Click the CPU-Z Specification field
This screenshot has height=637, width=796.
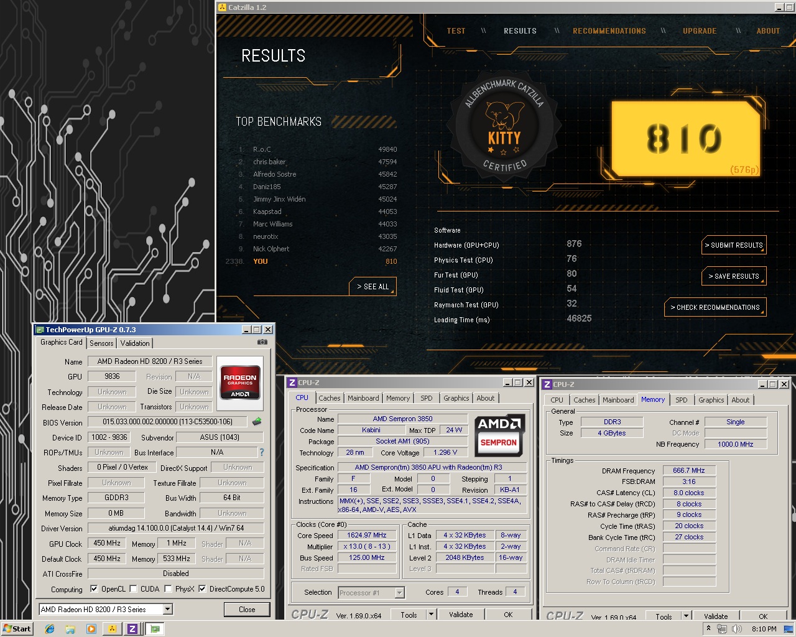pos(432,467)
